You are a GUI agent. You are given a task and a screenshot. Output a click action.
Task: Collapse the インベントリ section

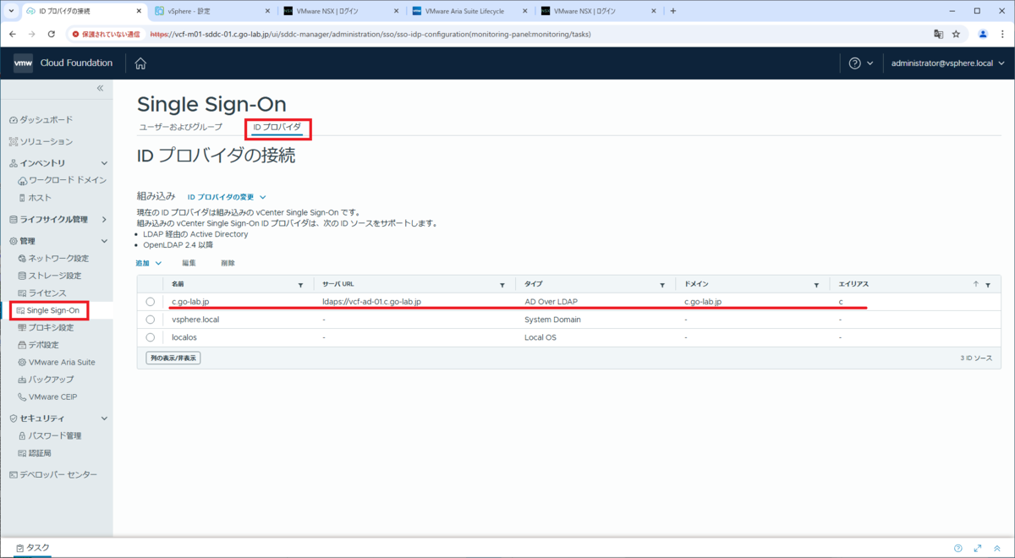pos(104,162)
